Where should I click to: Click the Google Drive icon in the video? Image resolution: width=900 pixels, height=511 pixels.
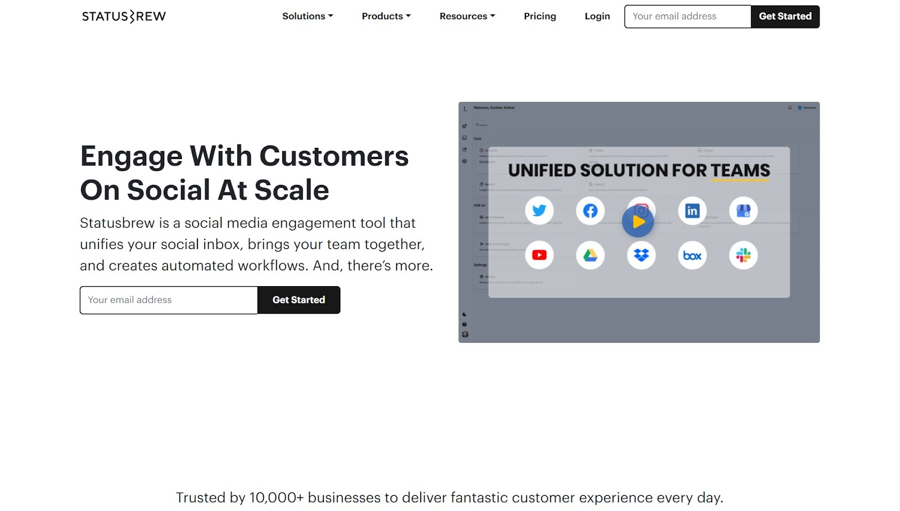[x=590, y=255]
